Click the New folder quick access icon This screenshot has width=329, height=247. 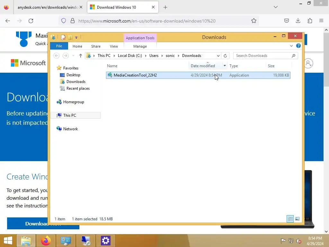click(x=70, y=37)
